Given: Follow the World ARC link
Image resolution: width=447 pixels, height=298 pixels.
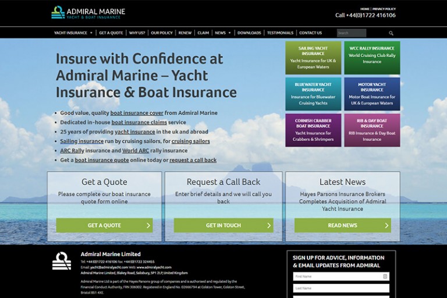Looking at the screenshot, I should 136,151.
